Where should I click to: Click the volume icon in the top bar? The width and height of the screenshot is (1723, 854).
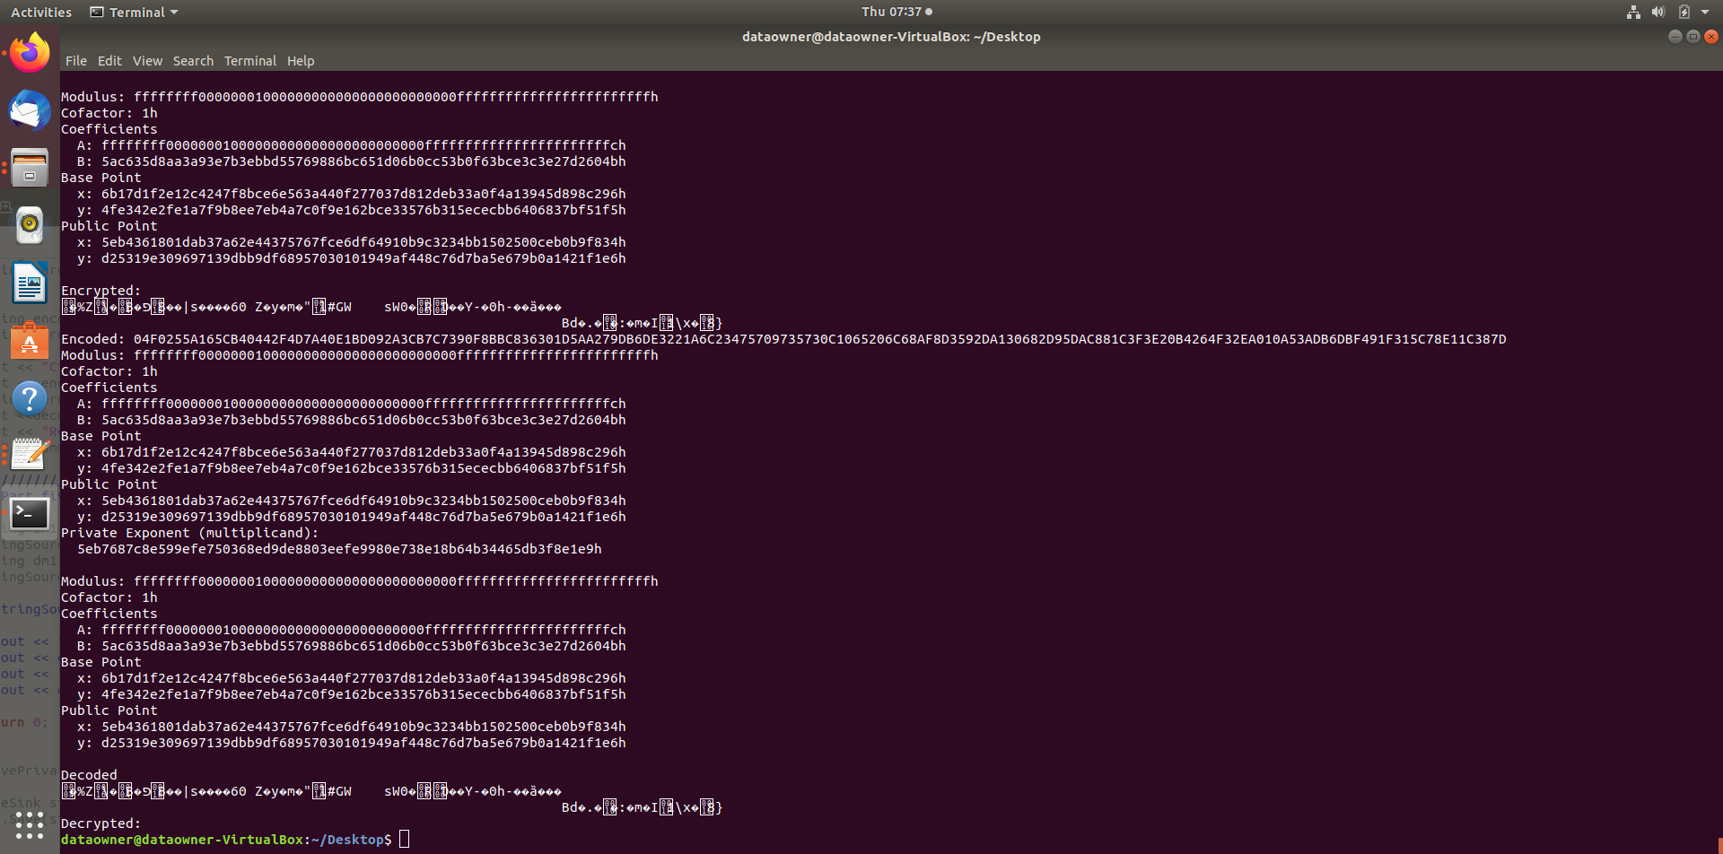(1658, 12)
